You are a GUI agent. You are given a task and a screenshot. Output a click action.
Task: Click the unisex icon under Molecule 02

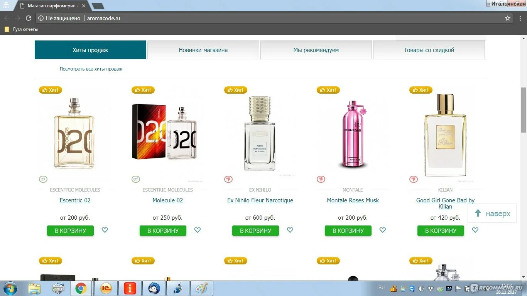(136, 179)
